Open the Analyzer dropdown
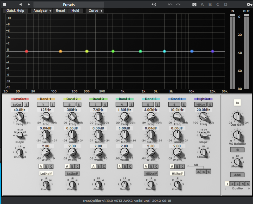Viewport: 253px width, 204px height. click(x=42, y=10)
